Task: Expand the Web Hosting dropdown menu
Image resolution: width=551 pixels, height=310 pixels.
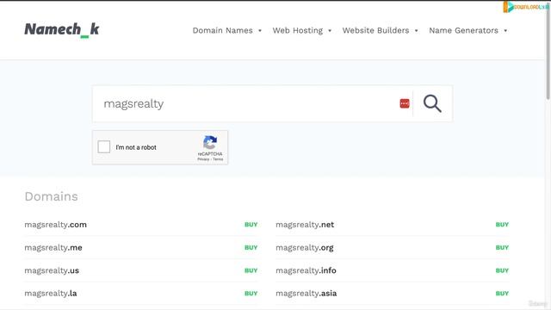Action: pos(302,31)
